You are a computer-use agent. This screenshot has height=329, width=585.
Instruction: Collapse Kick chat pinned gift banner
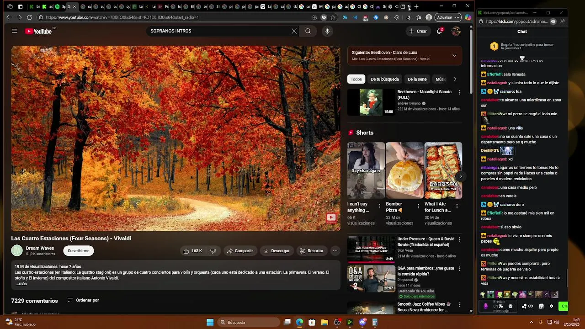click(522, 58)
